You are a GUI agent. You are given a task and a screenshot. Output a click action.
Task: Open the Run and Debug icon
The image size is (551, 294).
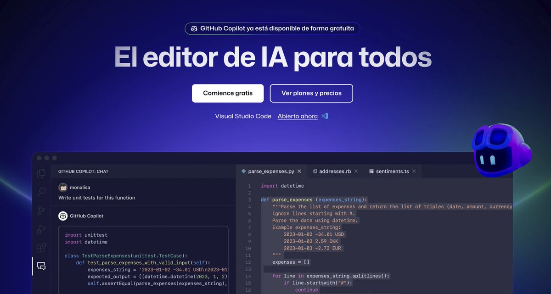pyautogui.click(x=41, y=229)
